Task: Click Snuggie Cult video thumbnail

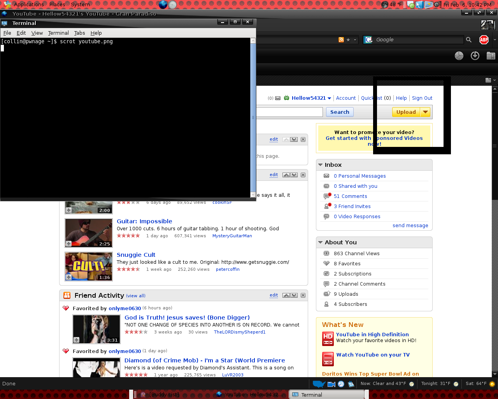Action: 89,267
